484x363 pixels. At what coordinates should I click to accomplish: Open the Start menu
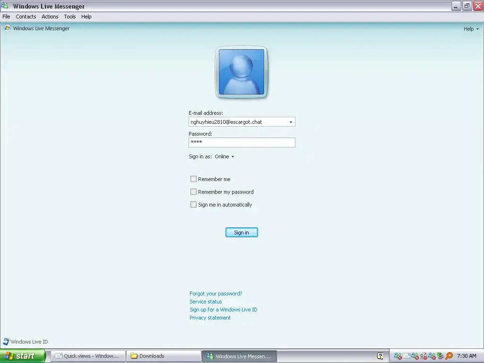[23, 356]
